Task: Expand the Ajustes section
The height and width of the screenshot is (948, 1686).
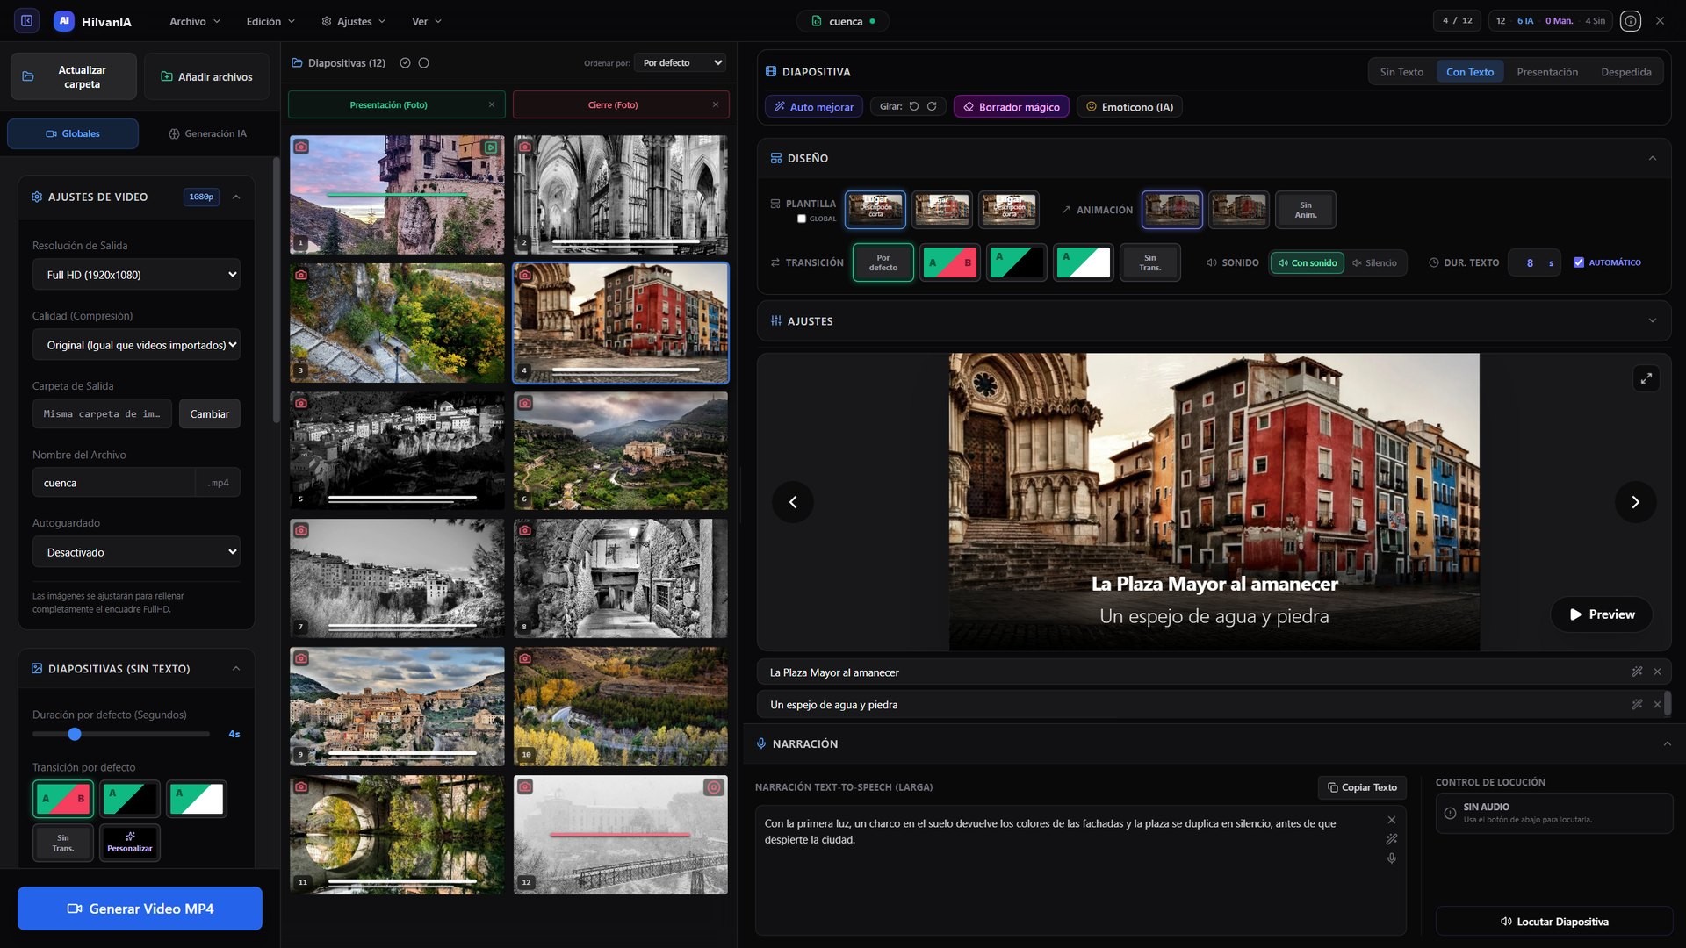Action: tap(1653, 320)
